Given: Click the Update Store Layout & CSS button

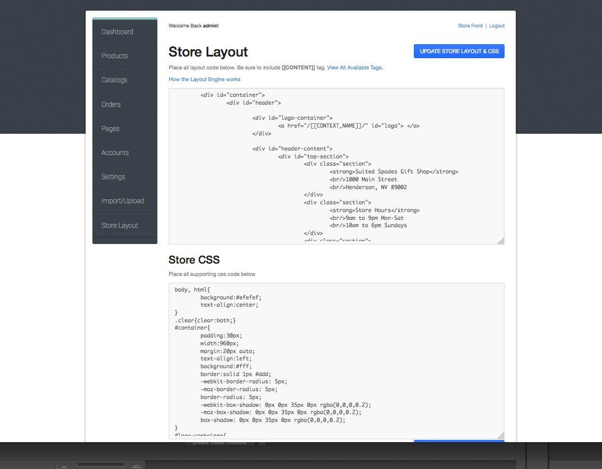Looking at the screenshot, I should point(459,51).
